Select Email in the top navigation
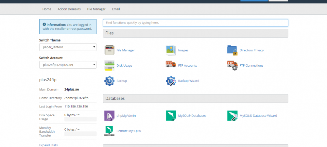Viewport: 327px width, 147px height. [x=116, y=9]
